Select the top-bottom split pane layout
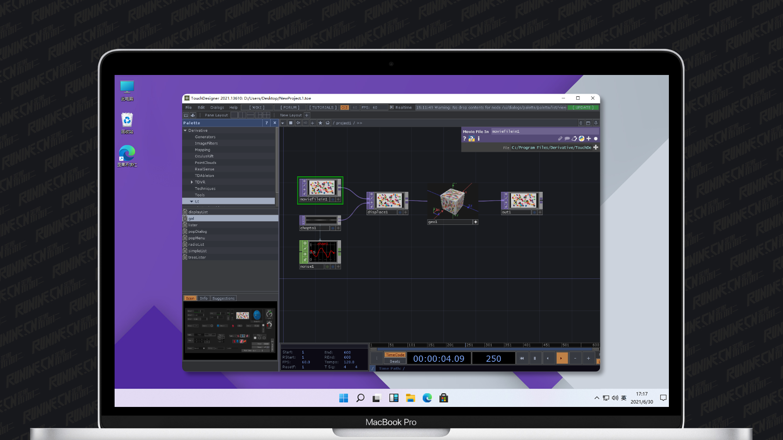The image size is (783, 440). (251, 115)
